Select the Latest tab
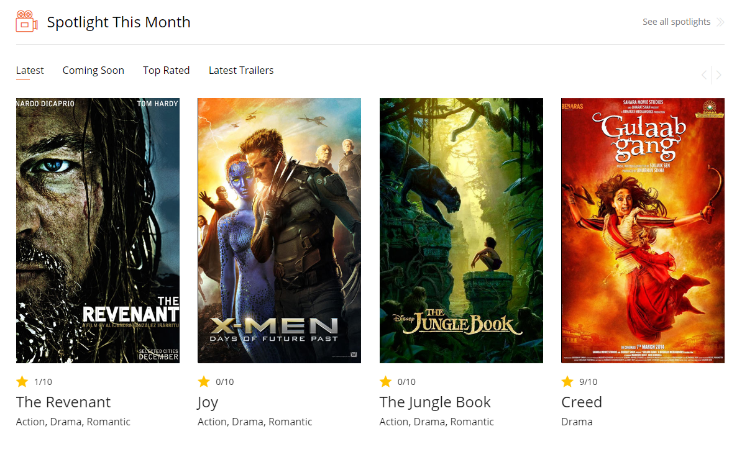This screenshot has width=742, height=475. pos(30,70)
